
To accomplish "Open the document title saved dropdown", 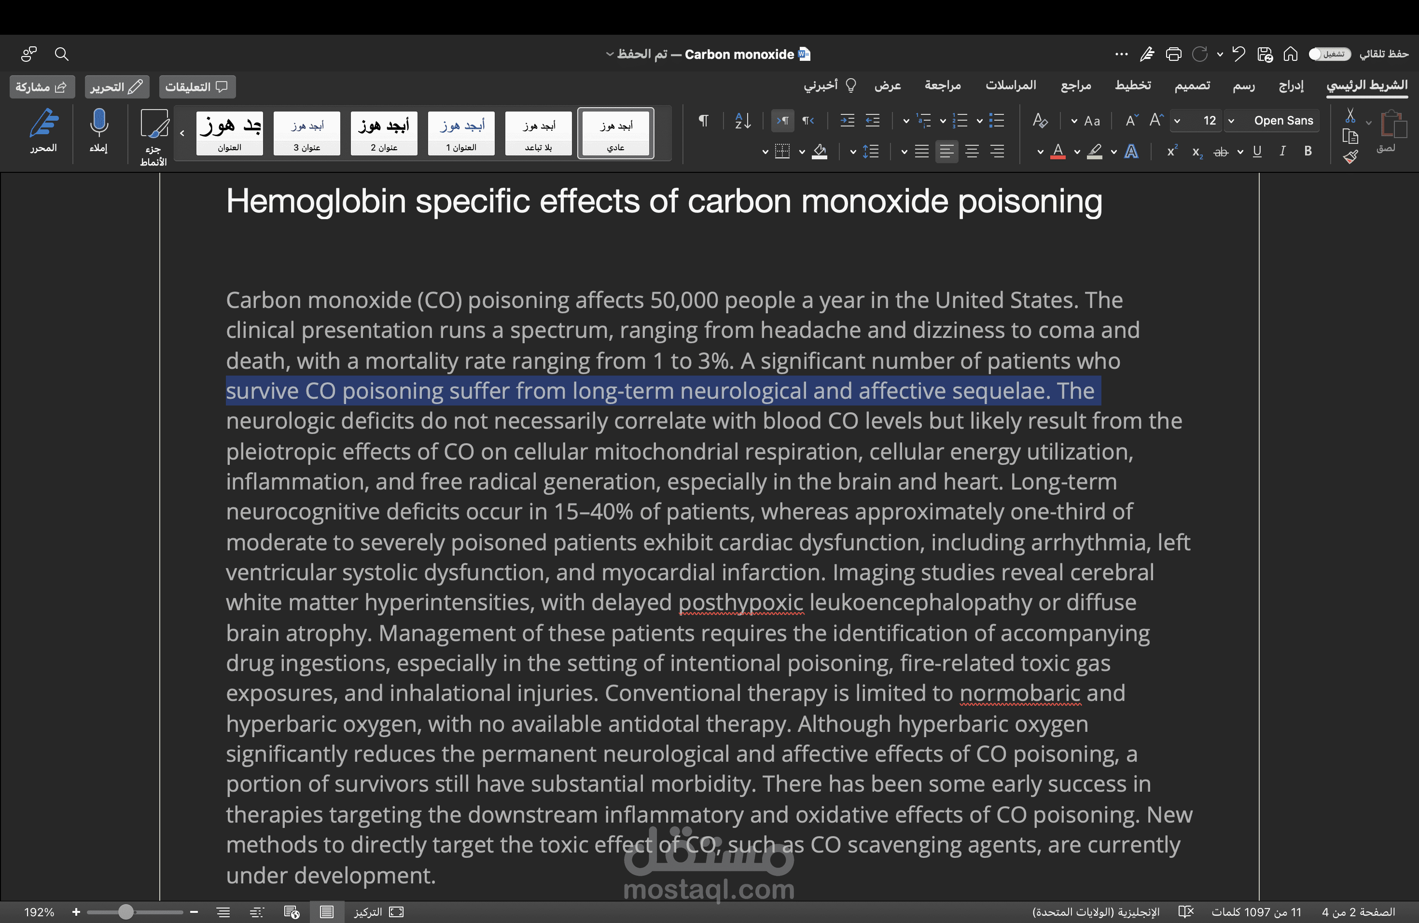I will point(609,54).
